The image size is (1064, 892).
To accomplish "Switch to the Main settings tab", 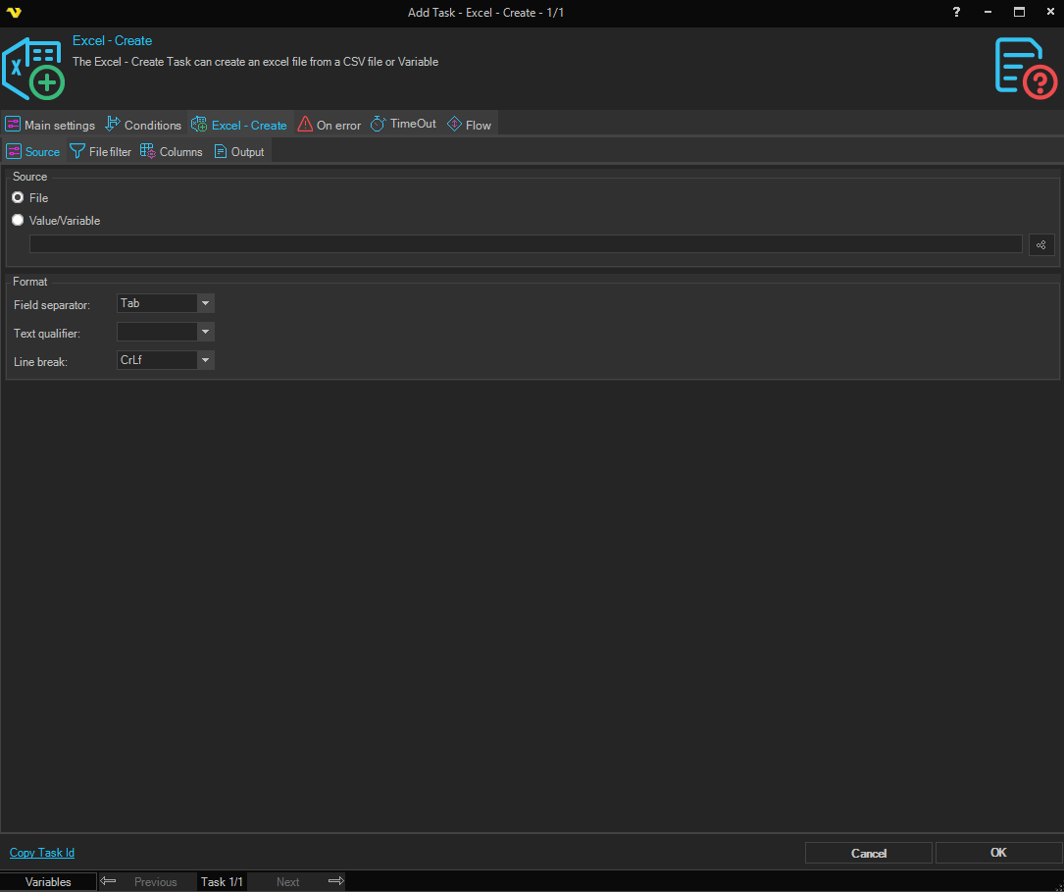I will [50, 125].
